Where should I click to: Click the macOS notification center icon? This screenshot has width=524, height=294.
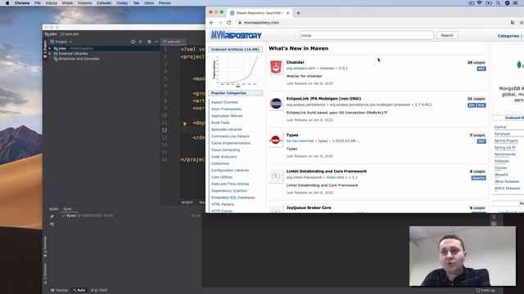point(515,3)
